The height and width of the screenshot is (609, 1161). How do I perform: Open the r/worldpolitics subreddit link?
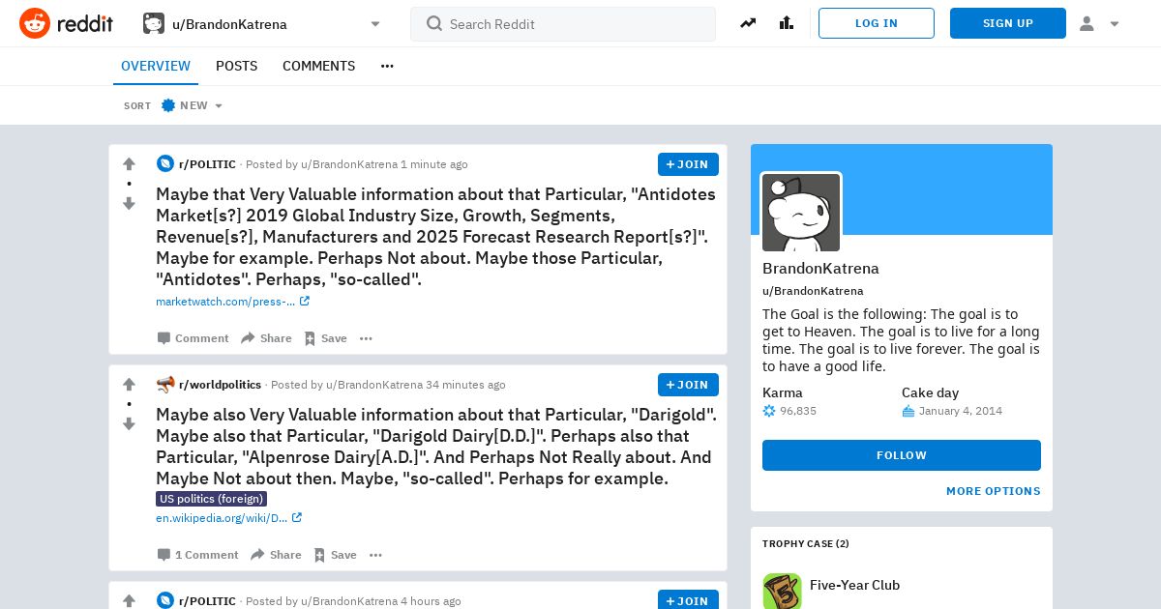click(220, 385)
